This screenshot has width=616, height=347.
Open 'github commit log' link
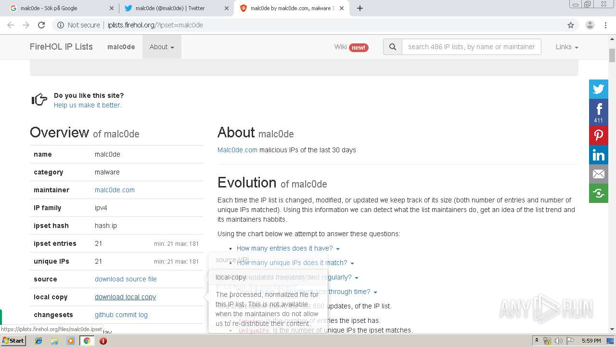[x=121, y=315]
